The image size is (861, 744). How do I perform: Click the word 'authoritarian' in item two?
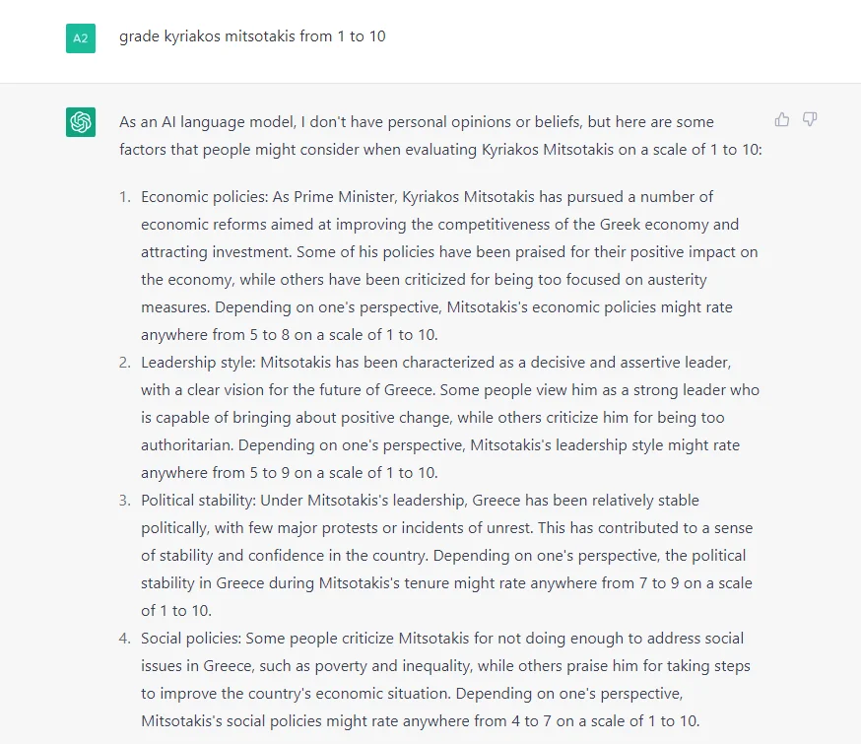point(187,445)
